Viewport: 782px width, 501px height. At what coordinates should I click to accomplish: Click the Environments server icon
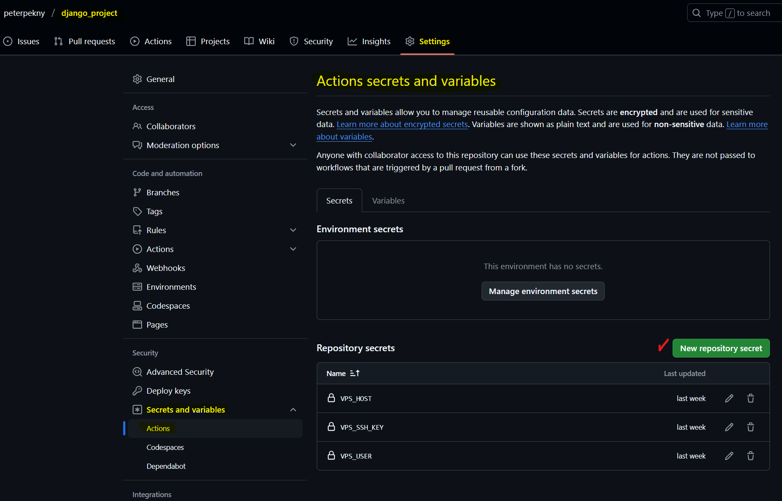click(137, 287)
